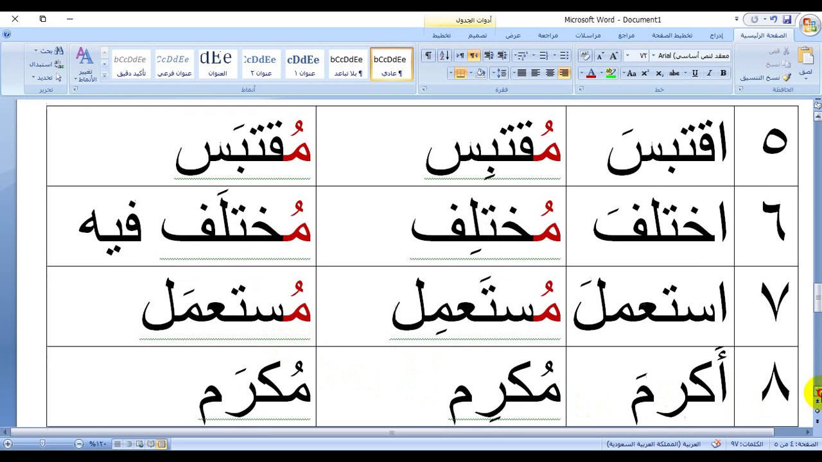Click the Shading paint bucket icon
The width and height of the screenshot is (822, 462).
481,73
